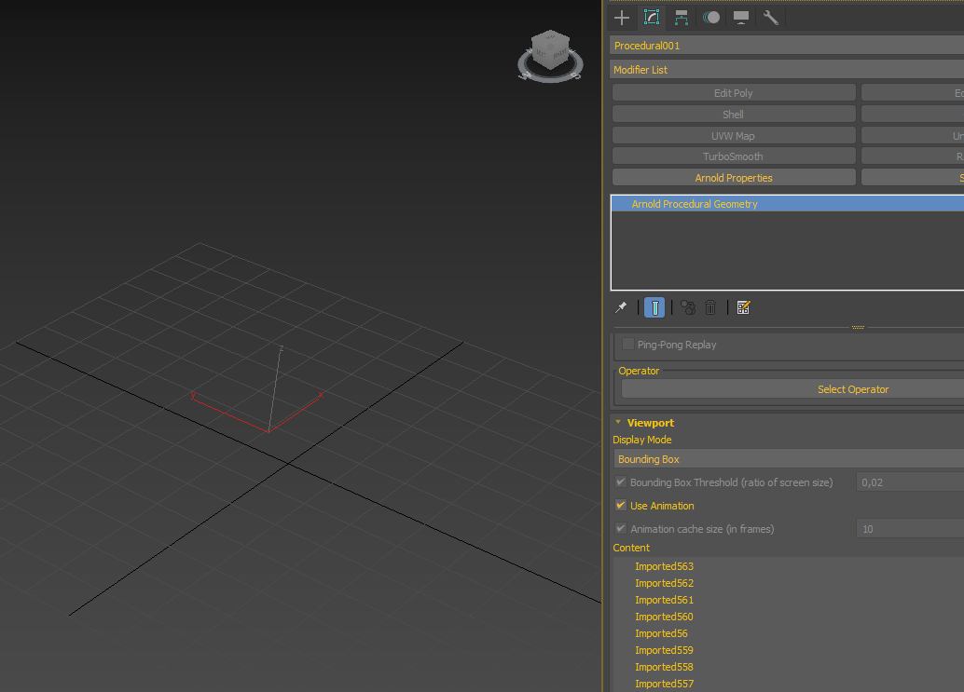This screenshot has width=964, height=692.
Task: Click the Remove Modifier trash icon
Action: [710, 307]
